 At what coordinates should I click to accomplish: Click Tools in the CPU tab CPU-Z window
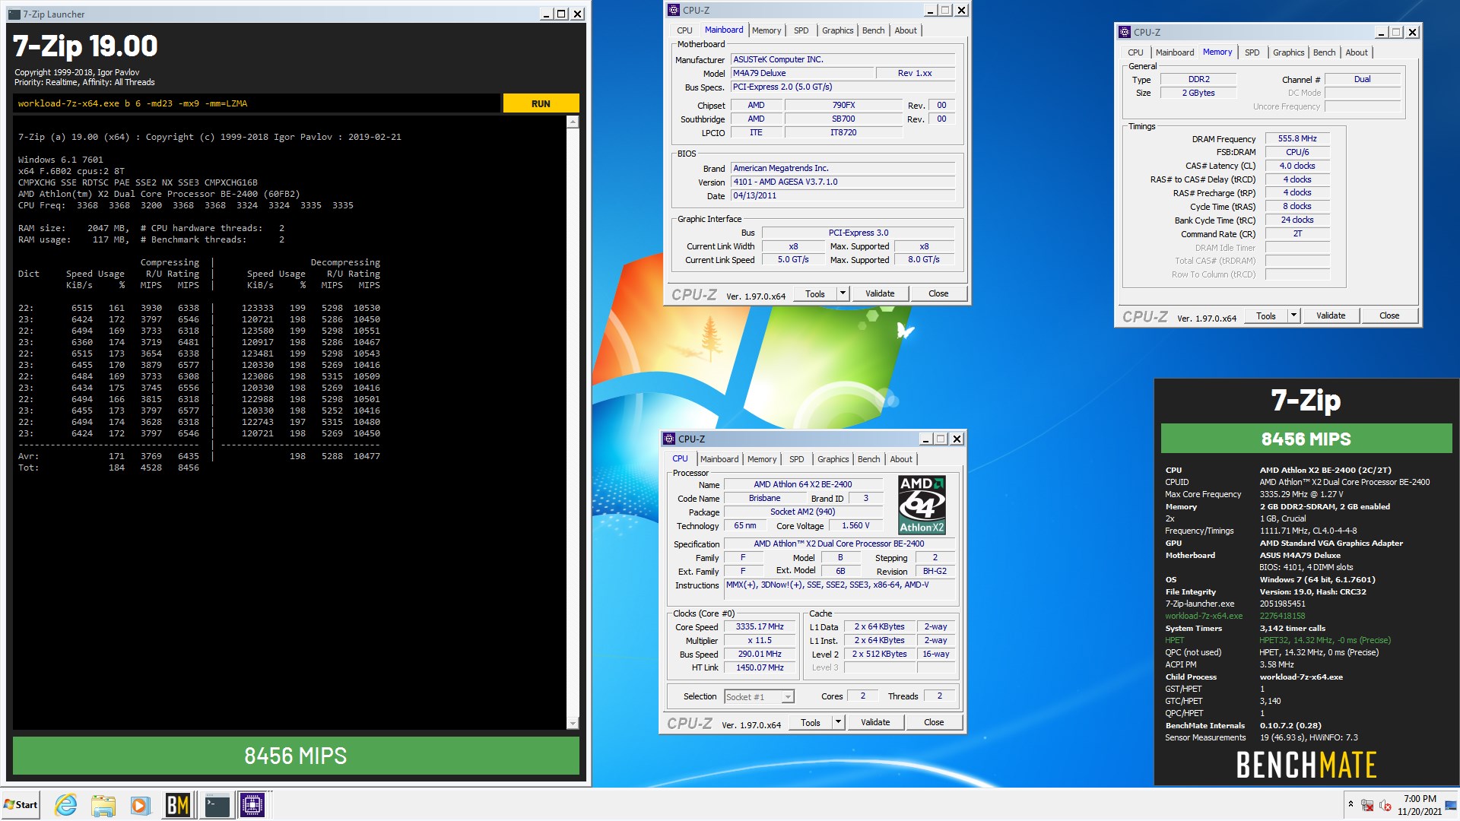[x=811, y=722]
